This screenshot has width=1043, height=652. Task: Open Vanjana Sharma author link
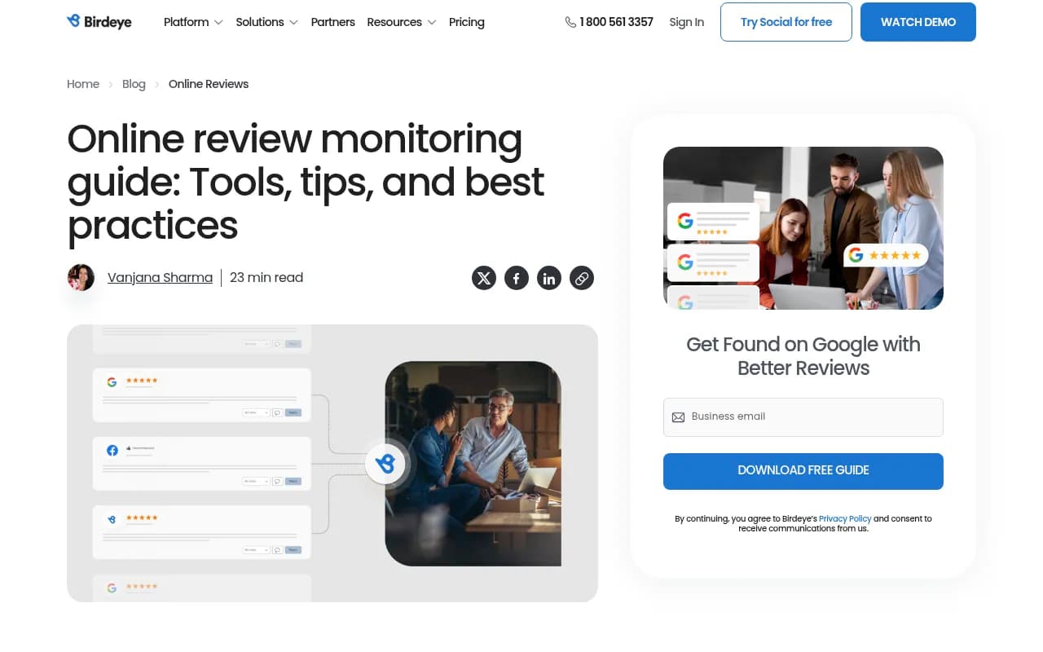(x=160, y=278)
